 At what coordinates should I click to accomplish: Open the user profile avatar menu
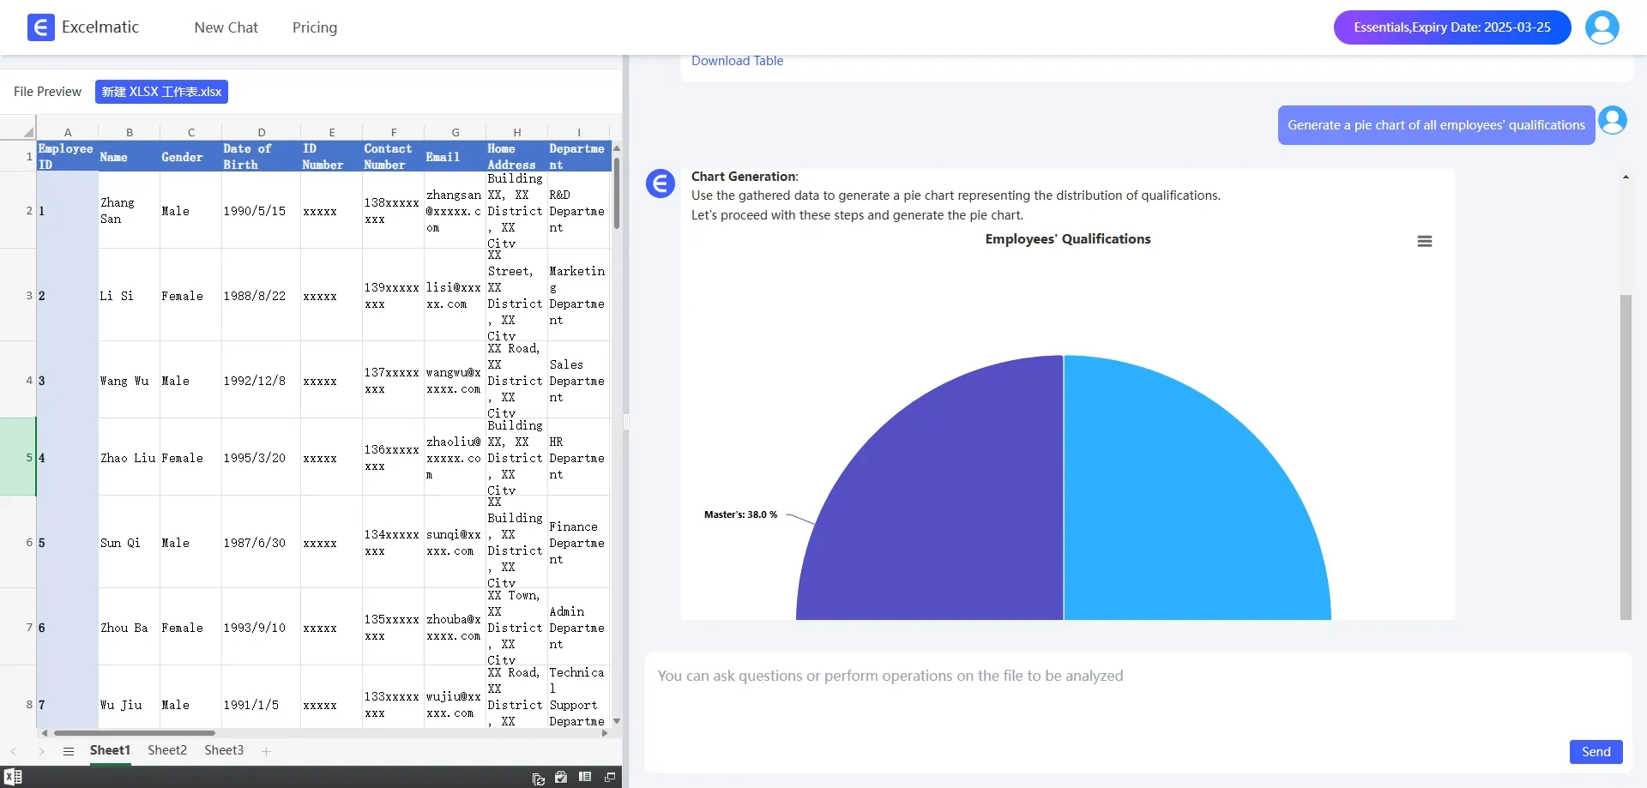[1602, 27]
